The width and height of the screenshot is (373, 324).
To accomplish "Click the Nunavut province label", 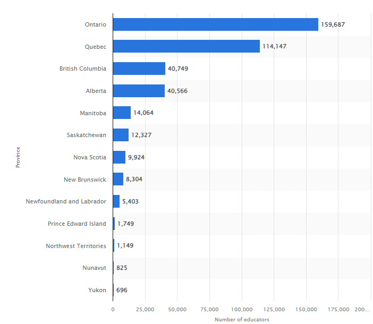I will coord(95,268).
